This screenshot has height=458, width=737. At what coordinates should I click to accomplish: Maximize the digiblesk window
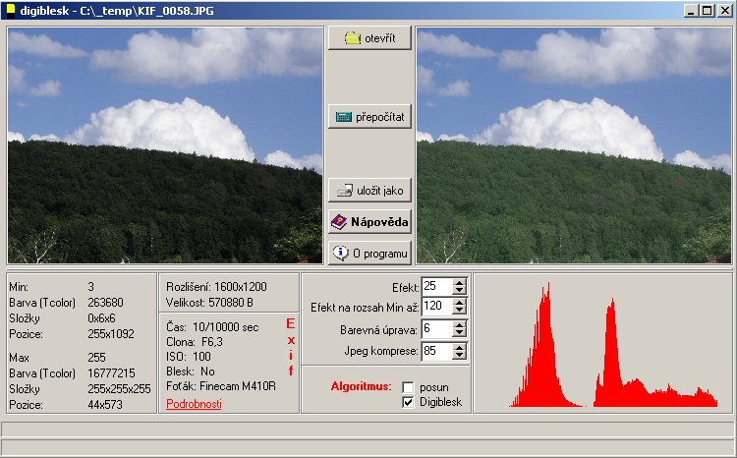707,11
